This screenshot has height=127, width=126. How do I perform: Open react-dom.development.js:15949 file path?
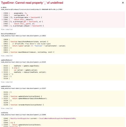(23, 115)
